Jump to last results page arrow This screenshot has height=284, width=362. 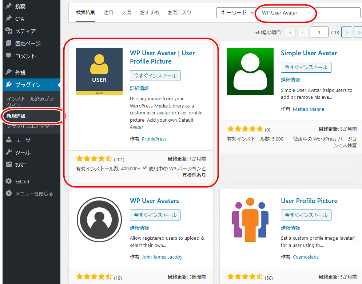tap(358, 32)
